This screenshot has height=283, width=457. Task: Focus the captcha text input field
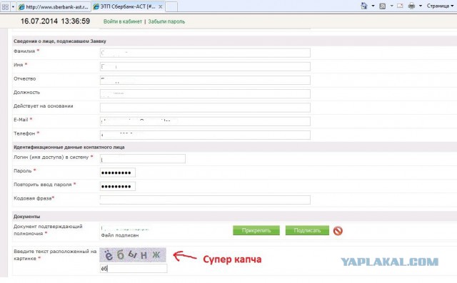point(134,269)
